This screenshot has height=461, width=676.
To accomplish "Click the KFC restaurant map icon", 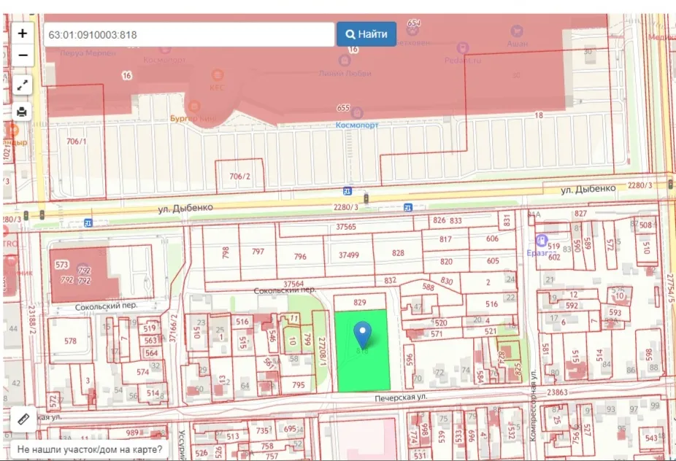I will click(217, 75).
